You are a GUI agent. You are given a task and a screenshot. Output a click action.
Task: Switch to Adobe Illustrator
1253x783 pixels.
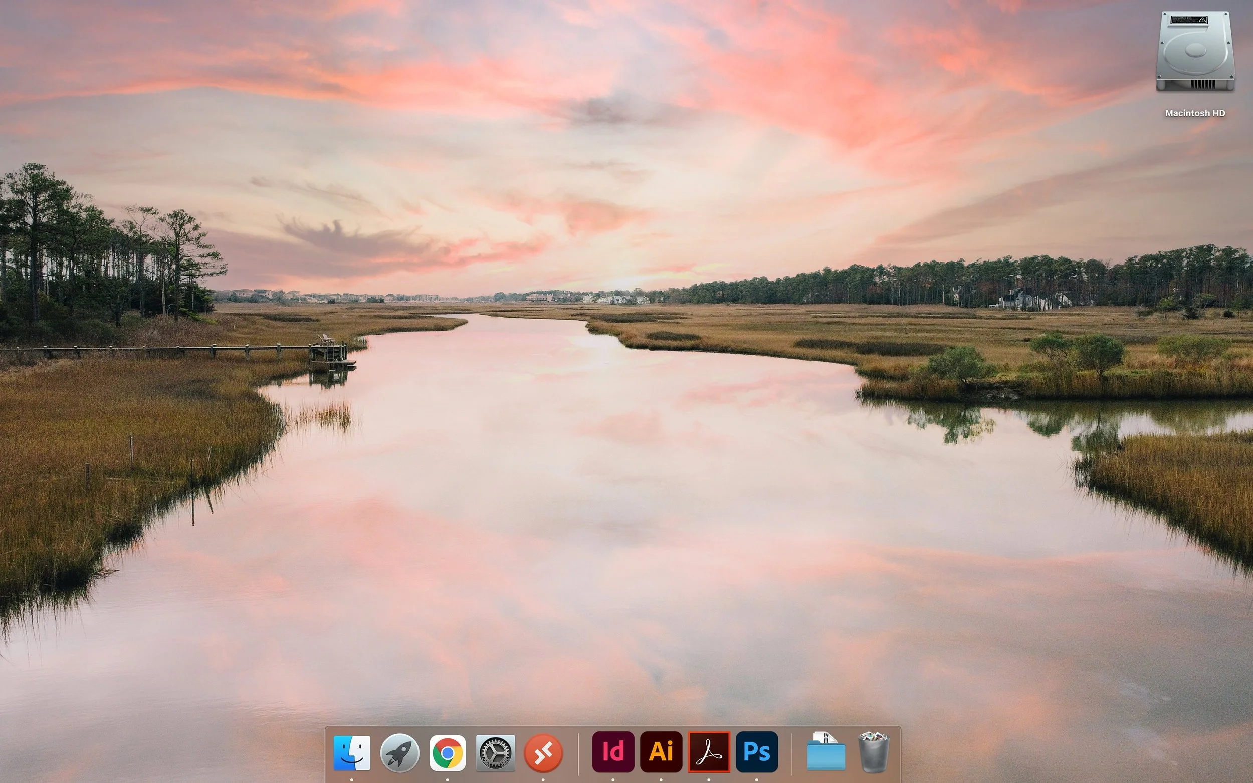point(661,751)
